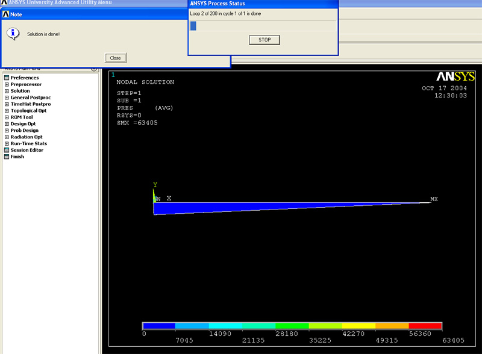
Task: Click the Finish item icon
Action: [x=7, y=157]
